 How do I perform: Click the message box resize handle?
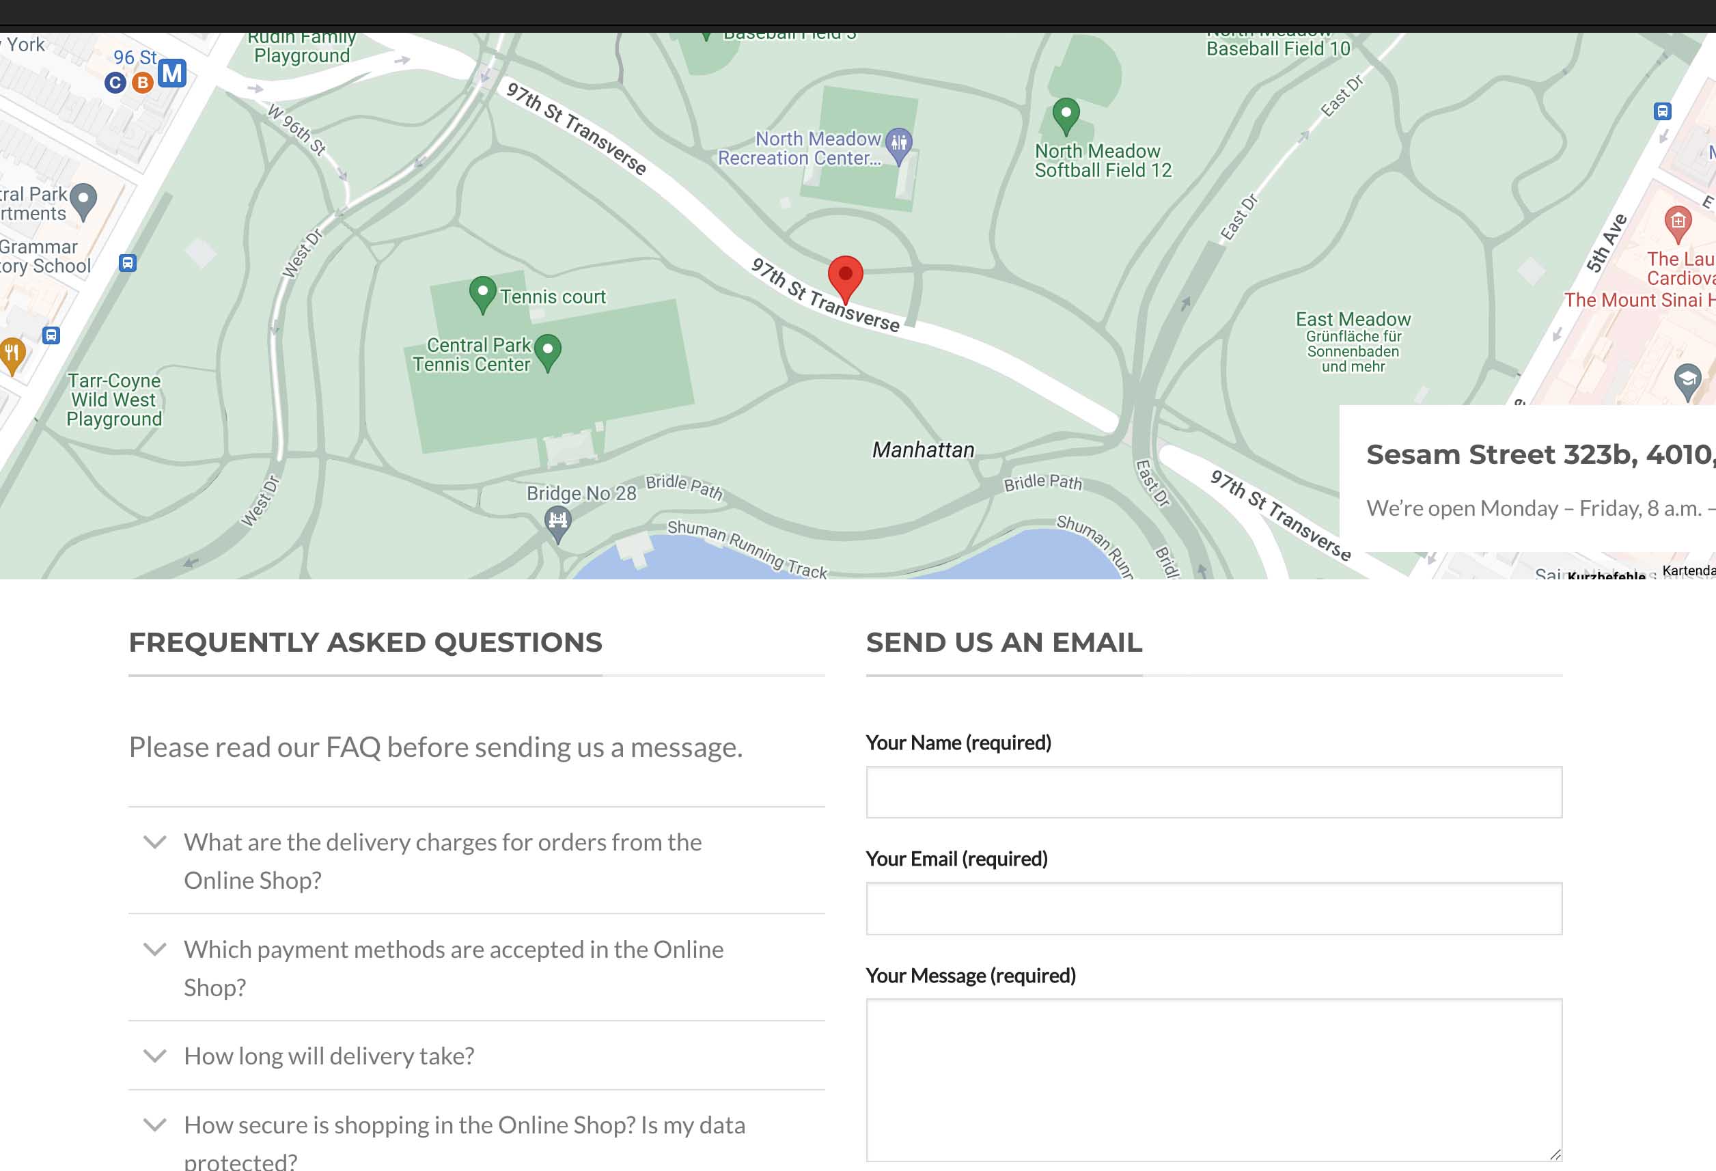coord(1555,1155)
